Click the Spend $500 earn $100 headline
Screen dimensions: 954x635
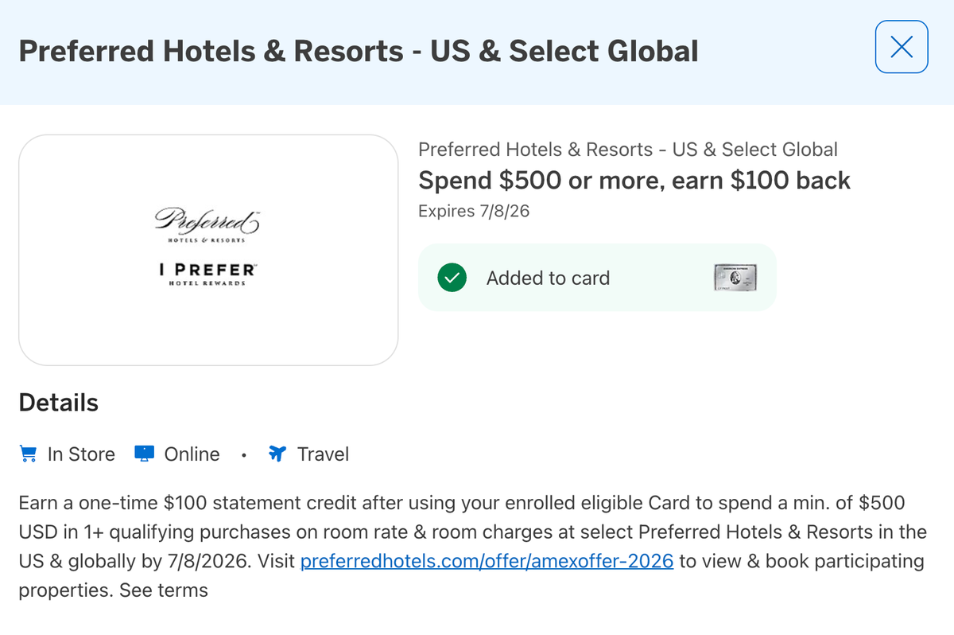635,180
